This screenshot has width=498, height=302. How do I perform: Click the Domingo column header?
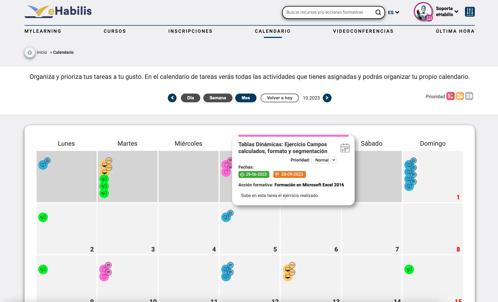coord(433,143)
